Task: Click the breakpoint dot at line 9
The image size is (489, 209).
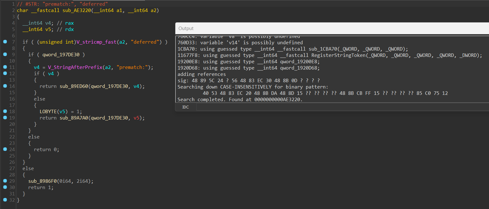Action: tap(5, 54)
